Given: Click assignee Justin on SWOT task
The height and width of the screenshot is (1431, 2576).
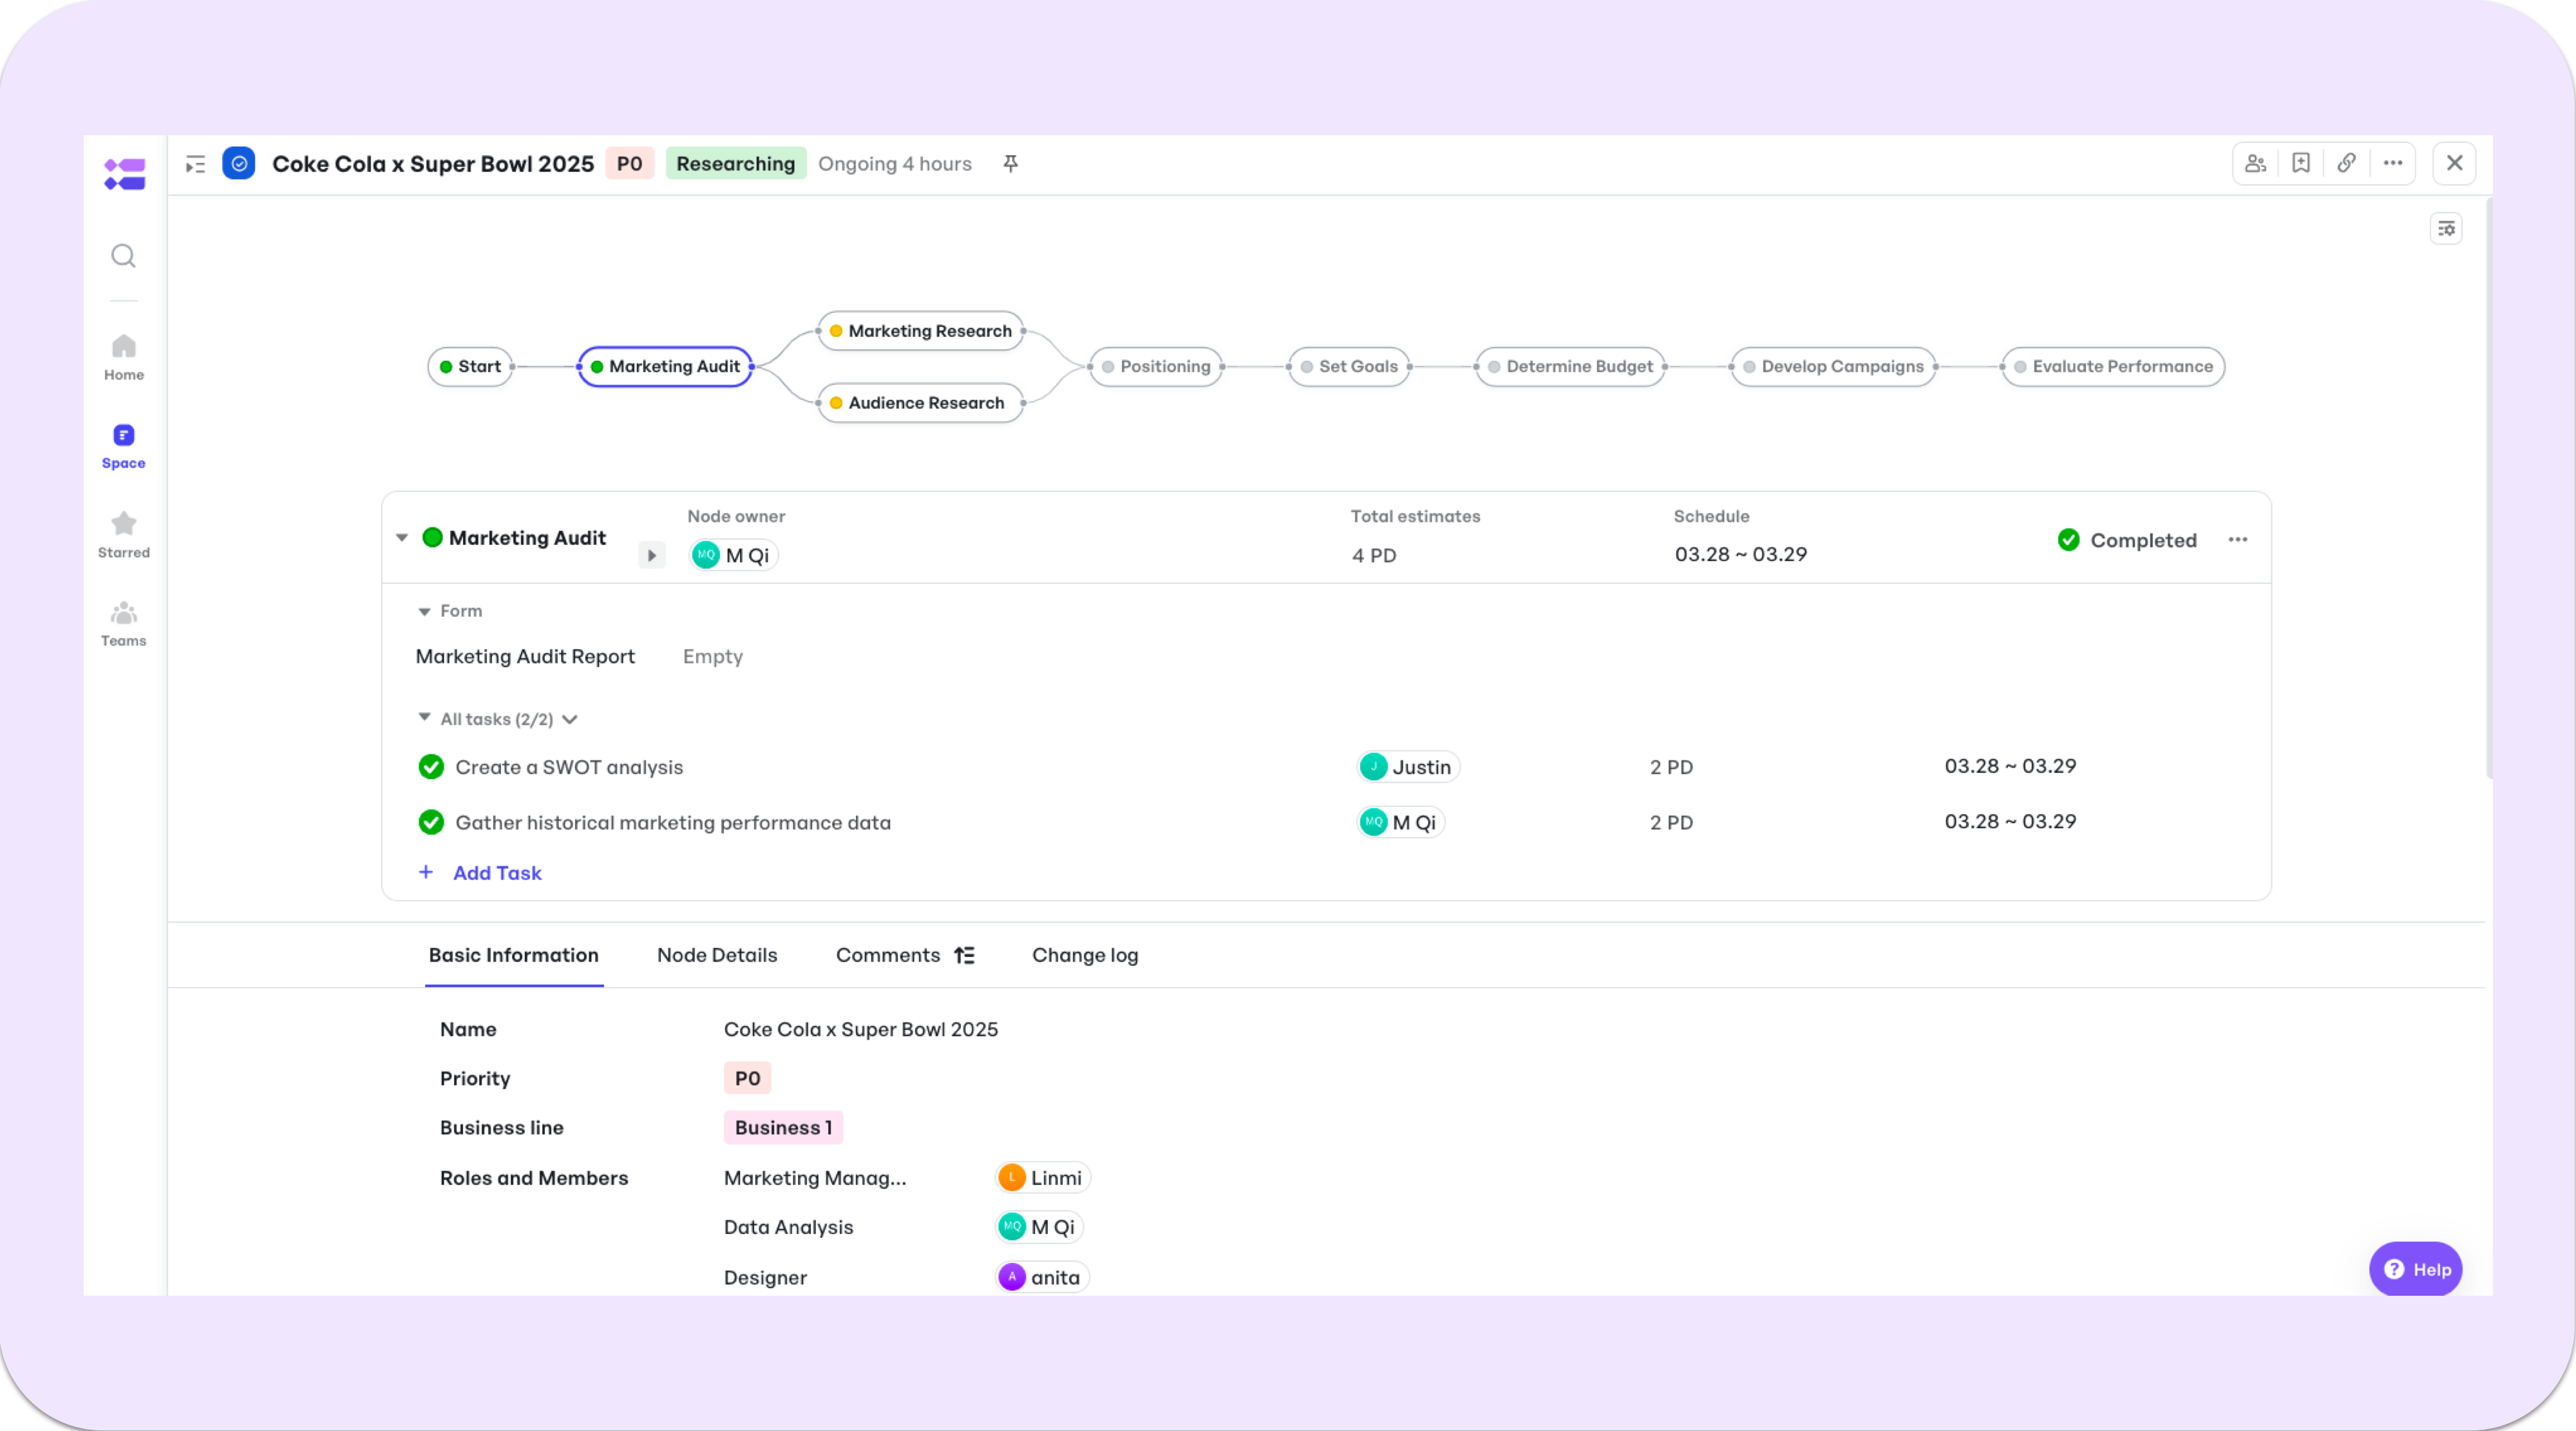Looking at the screenshot, I should coord(1408,767).
